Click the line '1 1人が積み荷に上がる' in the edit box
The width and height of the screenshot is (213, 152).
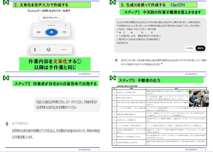(x=139, y=36)
